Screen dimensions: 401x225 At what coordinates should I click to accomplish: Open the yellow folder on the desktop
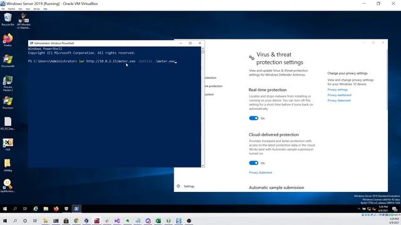click(x=8, y=165)
